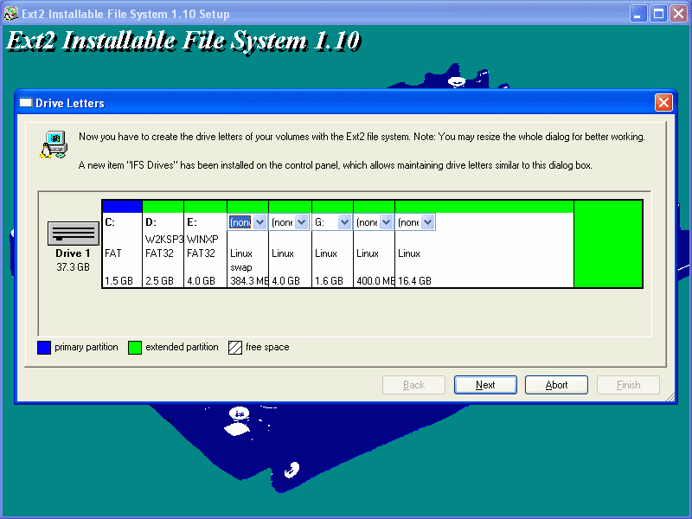
Task: Close the Drive Letters dialog
Action: 663,102
